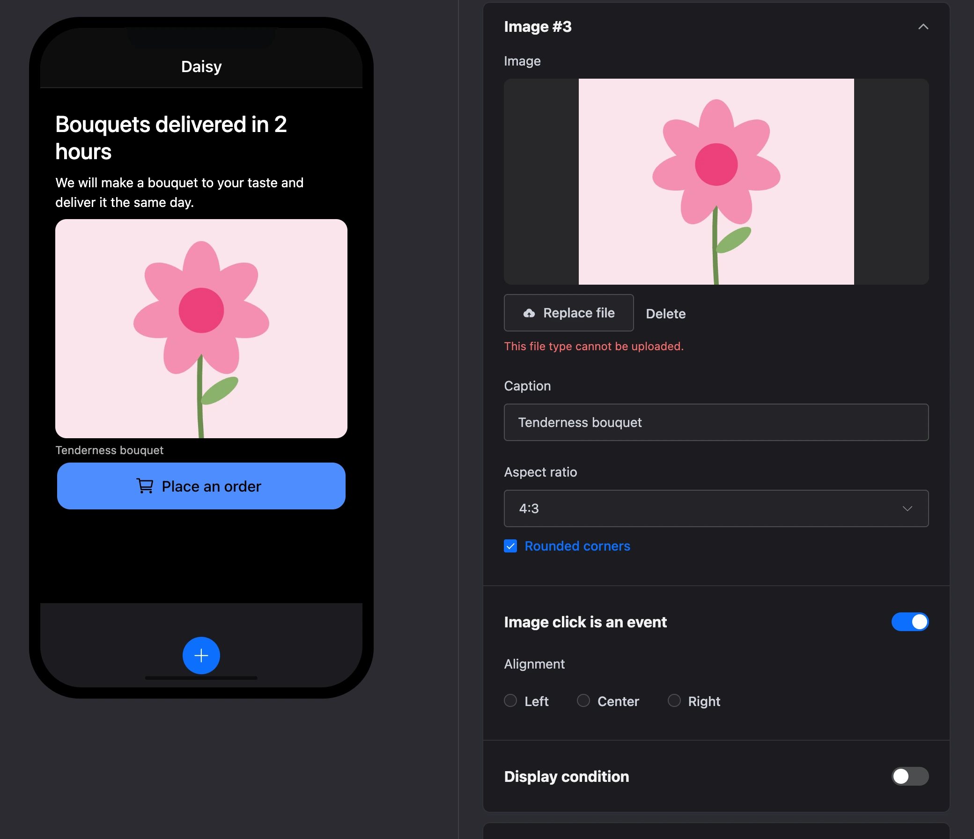Enable the Display condition toggle
The height and width of the screenshot is (839, 974).
point(909,776)
